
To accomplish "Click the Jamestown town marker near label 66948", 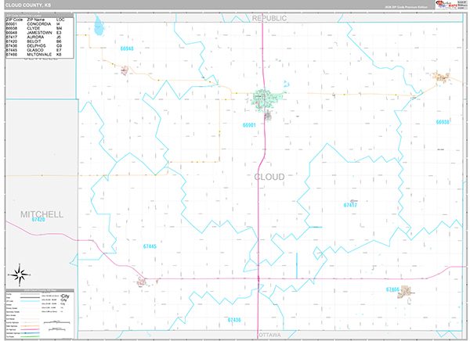I will [125, 70].
